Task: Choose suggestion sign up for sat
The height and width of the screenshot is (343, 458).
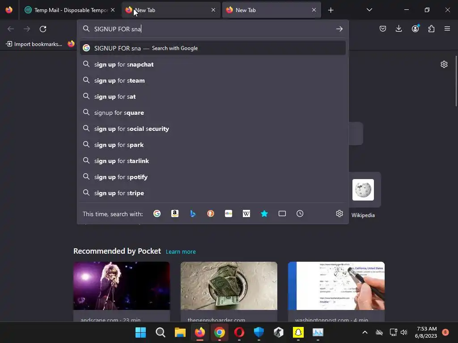Action: coord(212,96)
